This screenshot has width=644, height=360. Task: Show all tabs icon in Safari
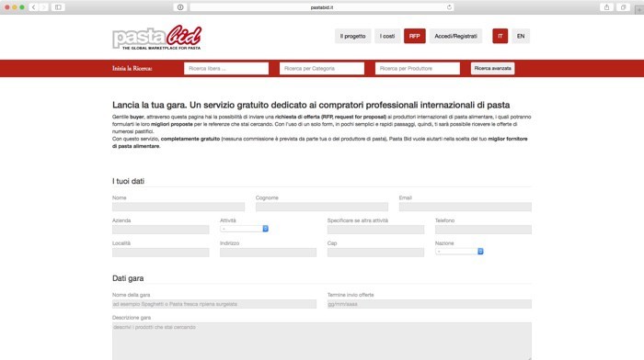(x=623, y=7)
